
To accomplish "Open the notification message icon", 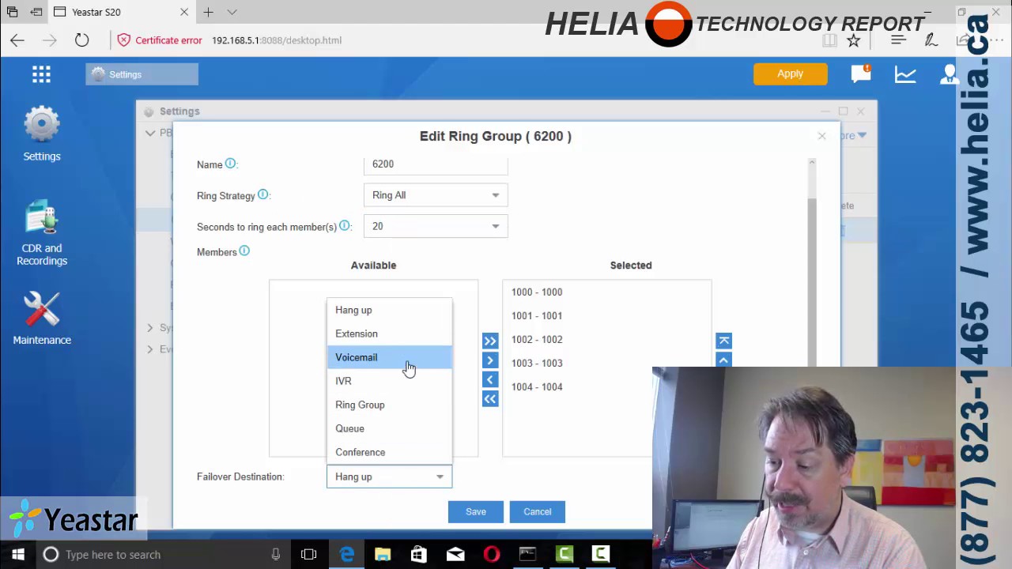I will click(861, 73).
